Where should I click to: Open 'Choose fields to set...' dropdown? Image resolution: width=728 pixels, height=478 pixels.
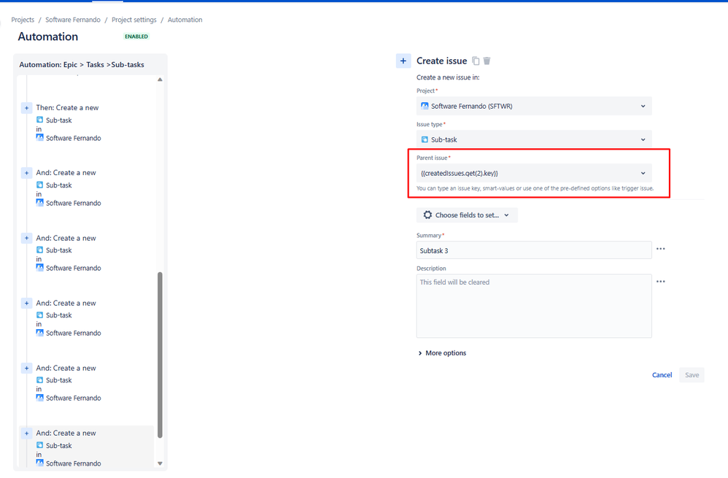(x=467, y=215)
